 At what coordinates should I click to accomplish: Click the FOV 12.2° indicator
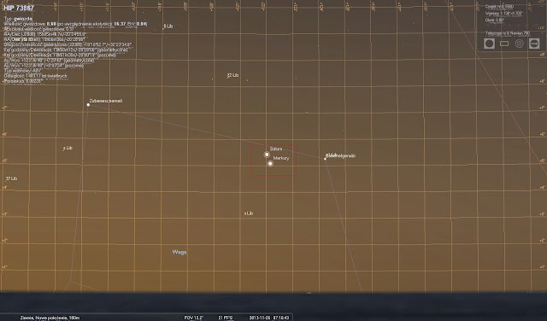(x=194, y=318)
